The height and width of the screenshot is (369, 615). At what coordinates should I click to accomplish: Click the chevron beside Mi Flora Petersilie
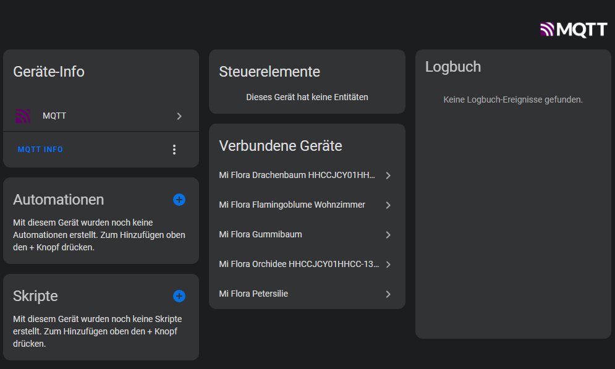click(388, 294)
